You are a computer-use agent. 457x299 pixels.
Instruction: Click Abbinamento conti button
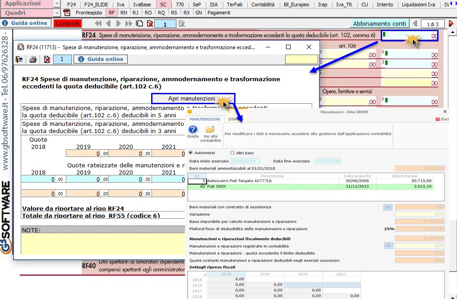coord(379,23)
